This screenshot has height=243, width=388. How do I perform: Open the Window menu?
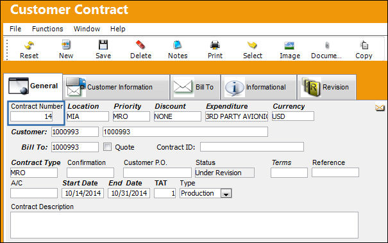pyautogui.click(x=87, y=29)
